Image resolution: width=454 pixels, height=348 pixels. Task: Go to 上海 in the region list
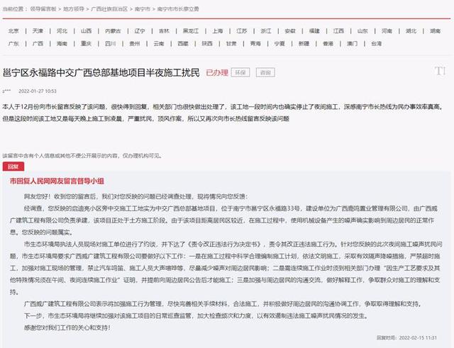[x=218, y=30]
